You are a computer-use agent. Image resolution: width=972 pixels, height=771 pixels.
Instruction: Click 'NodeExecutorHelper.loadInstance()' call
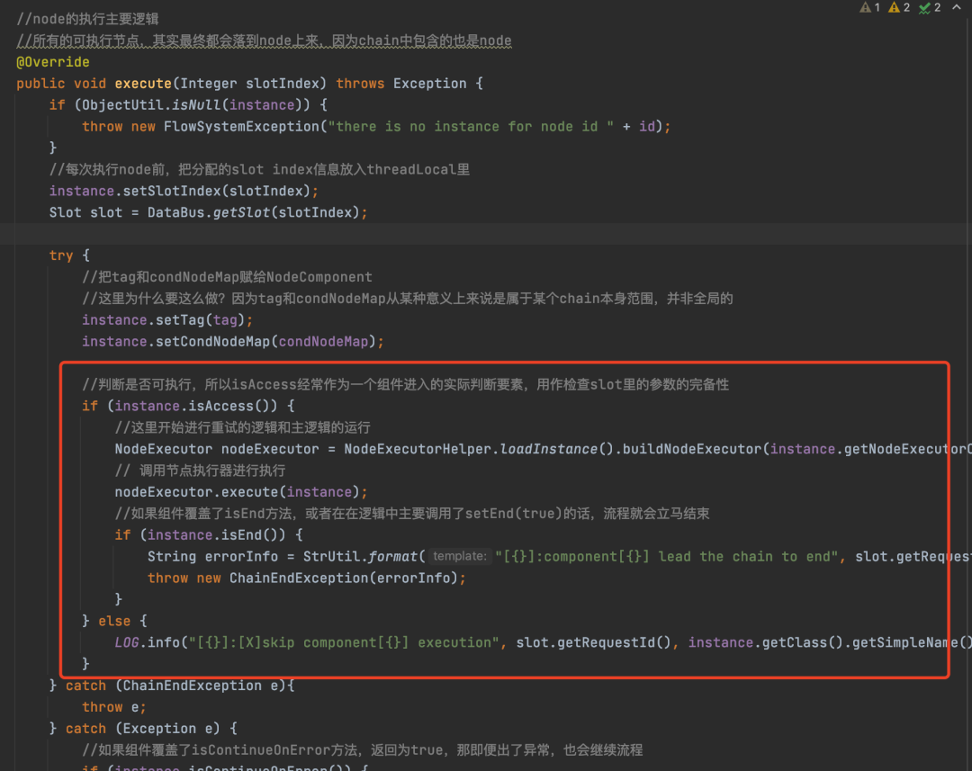479,449
